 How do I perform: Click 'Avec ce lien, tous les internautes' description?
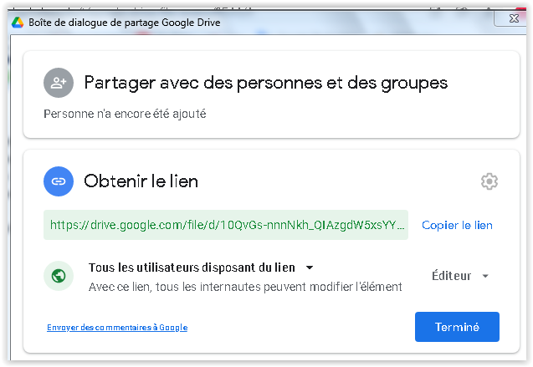pos(245,287)
